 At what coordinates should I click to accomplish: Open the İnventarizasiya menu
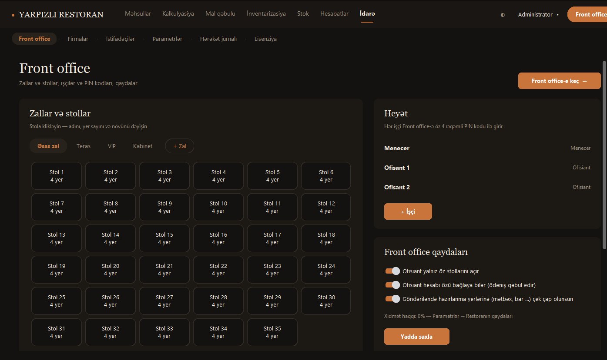[x=266, y=14]
